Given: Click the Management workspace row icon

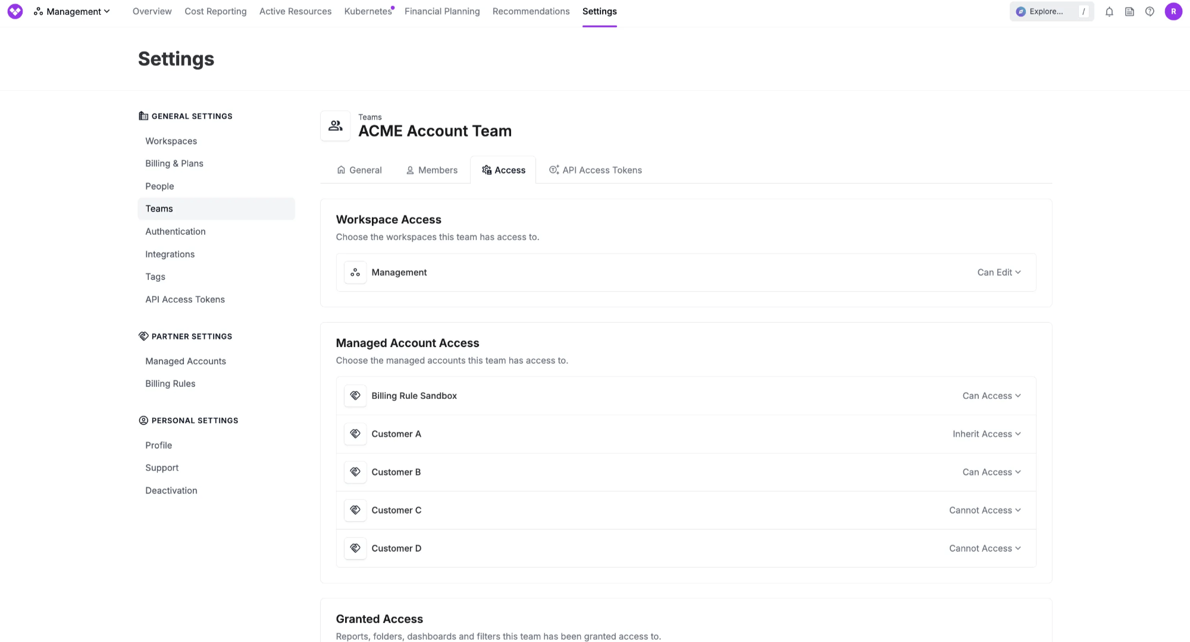Looking at the screenshot, I should pyautogui.click(x=355, y=272).
